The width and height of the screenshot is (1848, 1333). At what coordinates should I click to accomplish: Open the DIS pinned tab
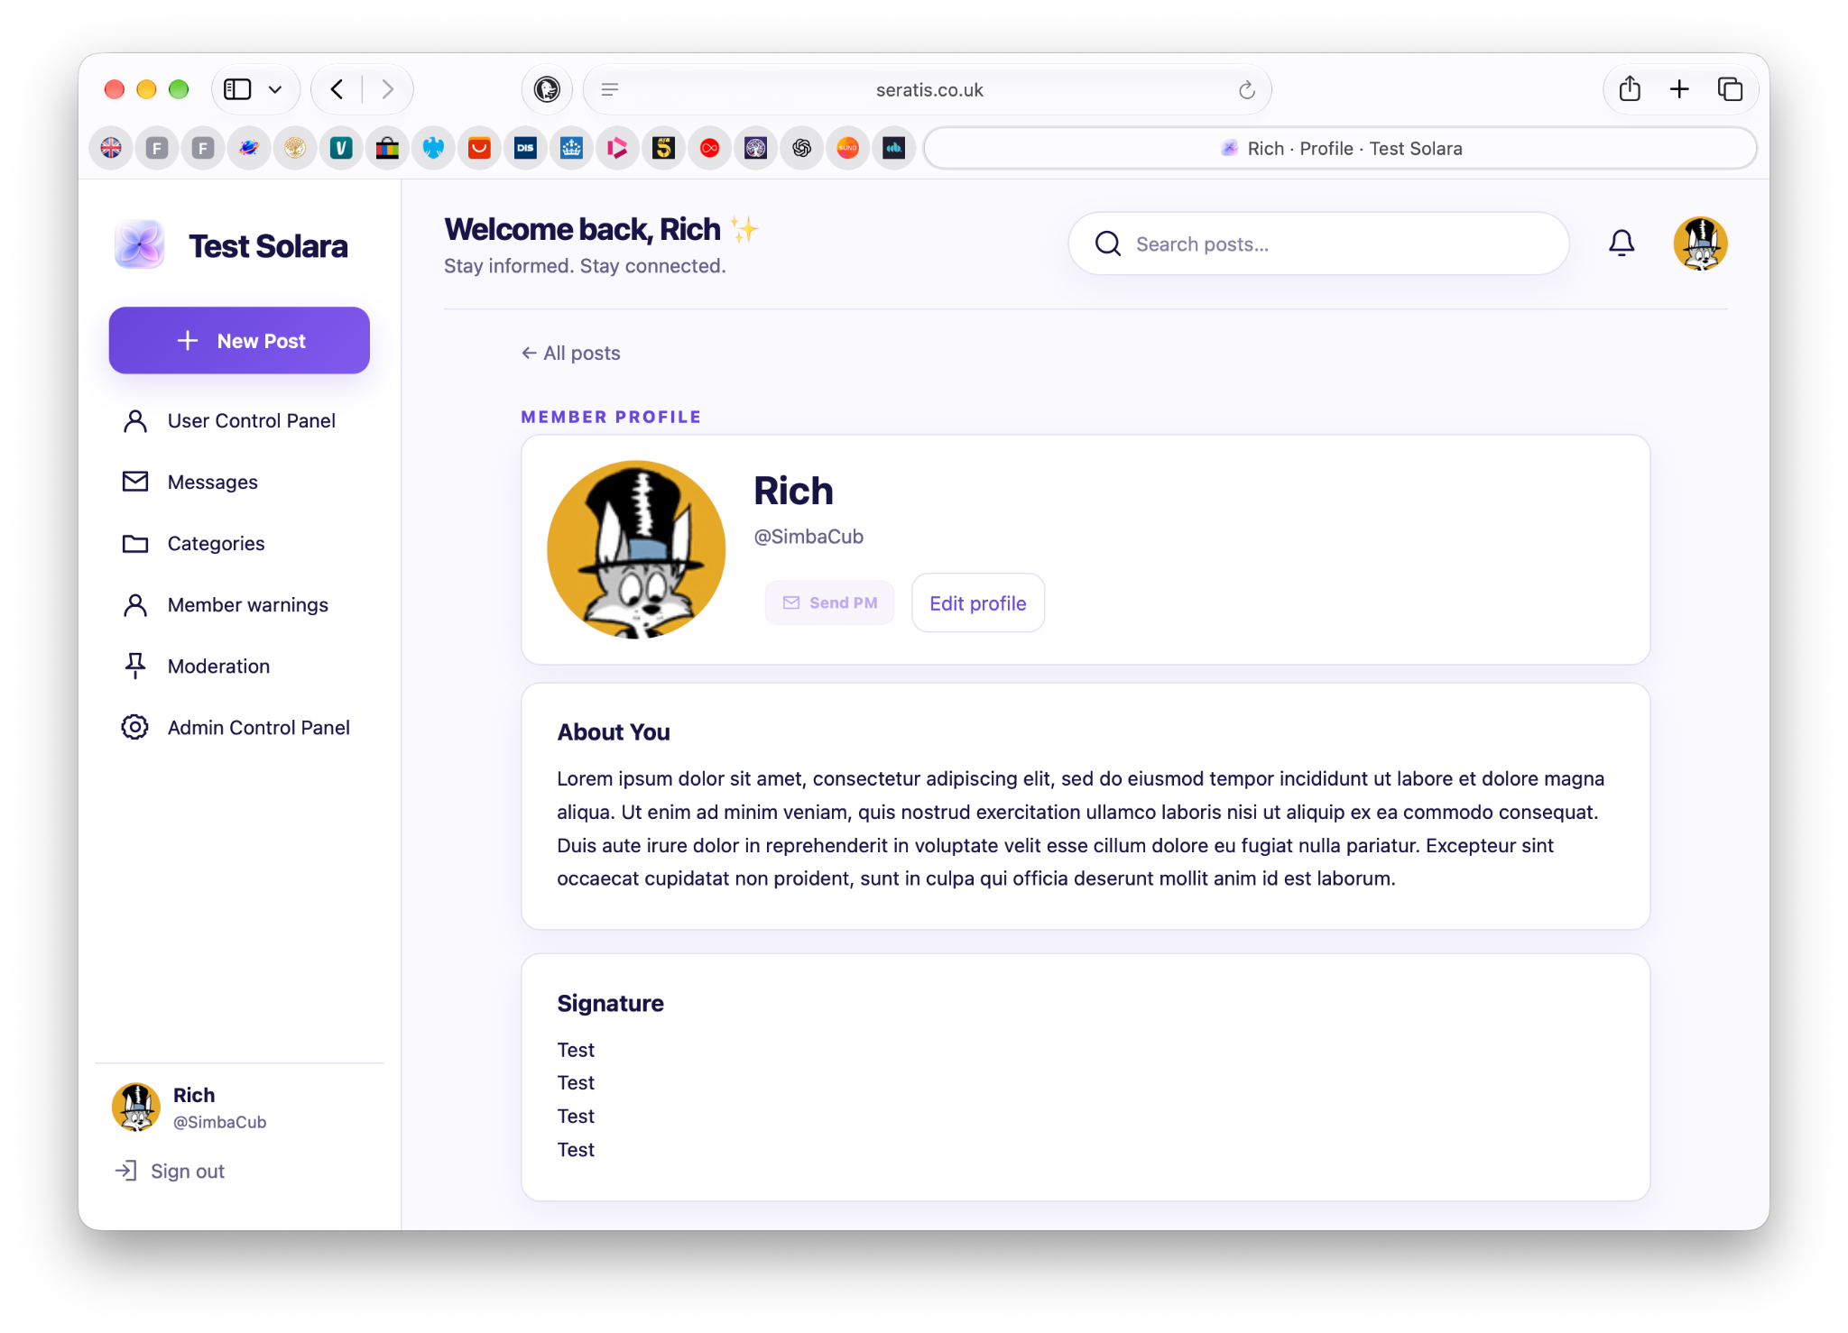tap(525, 148)
